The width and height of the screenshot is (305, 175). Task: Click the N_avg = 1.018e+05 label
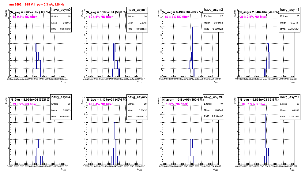point(183,99)
